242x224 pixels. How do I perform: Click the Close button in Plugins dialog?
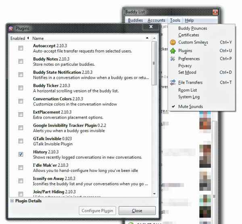point(137,211)
